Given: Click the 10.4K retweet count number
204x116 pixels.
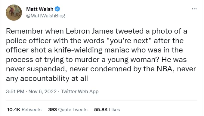Looking at the screenshot, I should pyautogui.click(x=14, y=110).
